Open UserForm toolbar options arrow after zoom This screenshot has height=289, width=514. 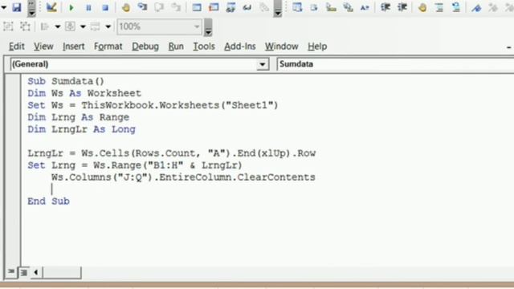coord(208,27)
